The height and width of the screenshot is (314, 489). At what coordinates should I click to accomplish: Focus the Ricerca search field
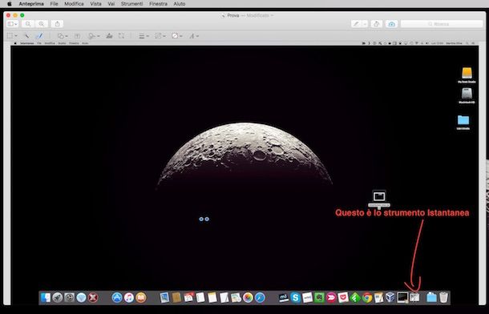coord(441,24)
